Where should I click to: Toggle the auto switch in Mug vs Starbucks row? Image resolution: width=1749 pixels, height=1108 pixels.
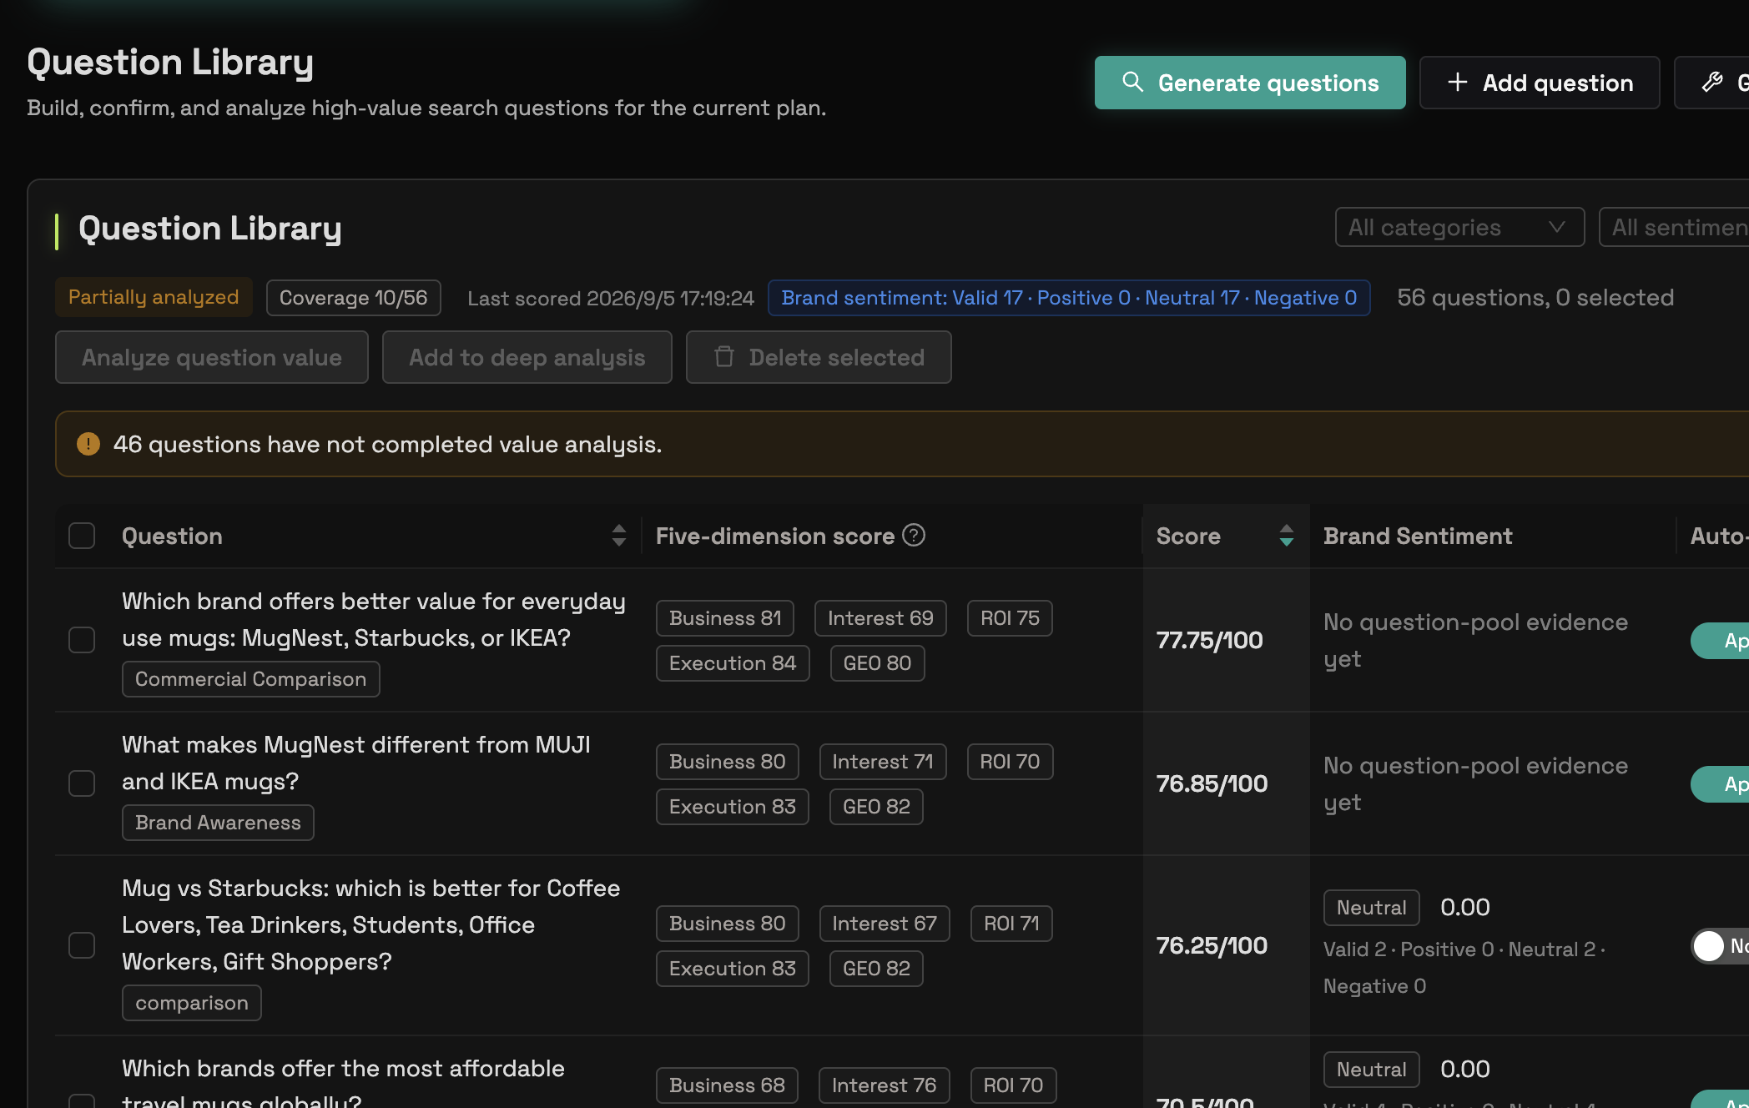pyautogui.click(x=1719, y=945)
